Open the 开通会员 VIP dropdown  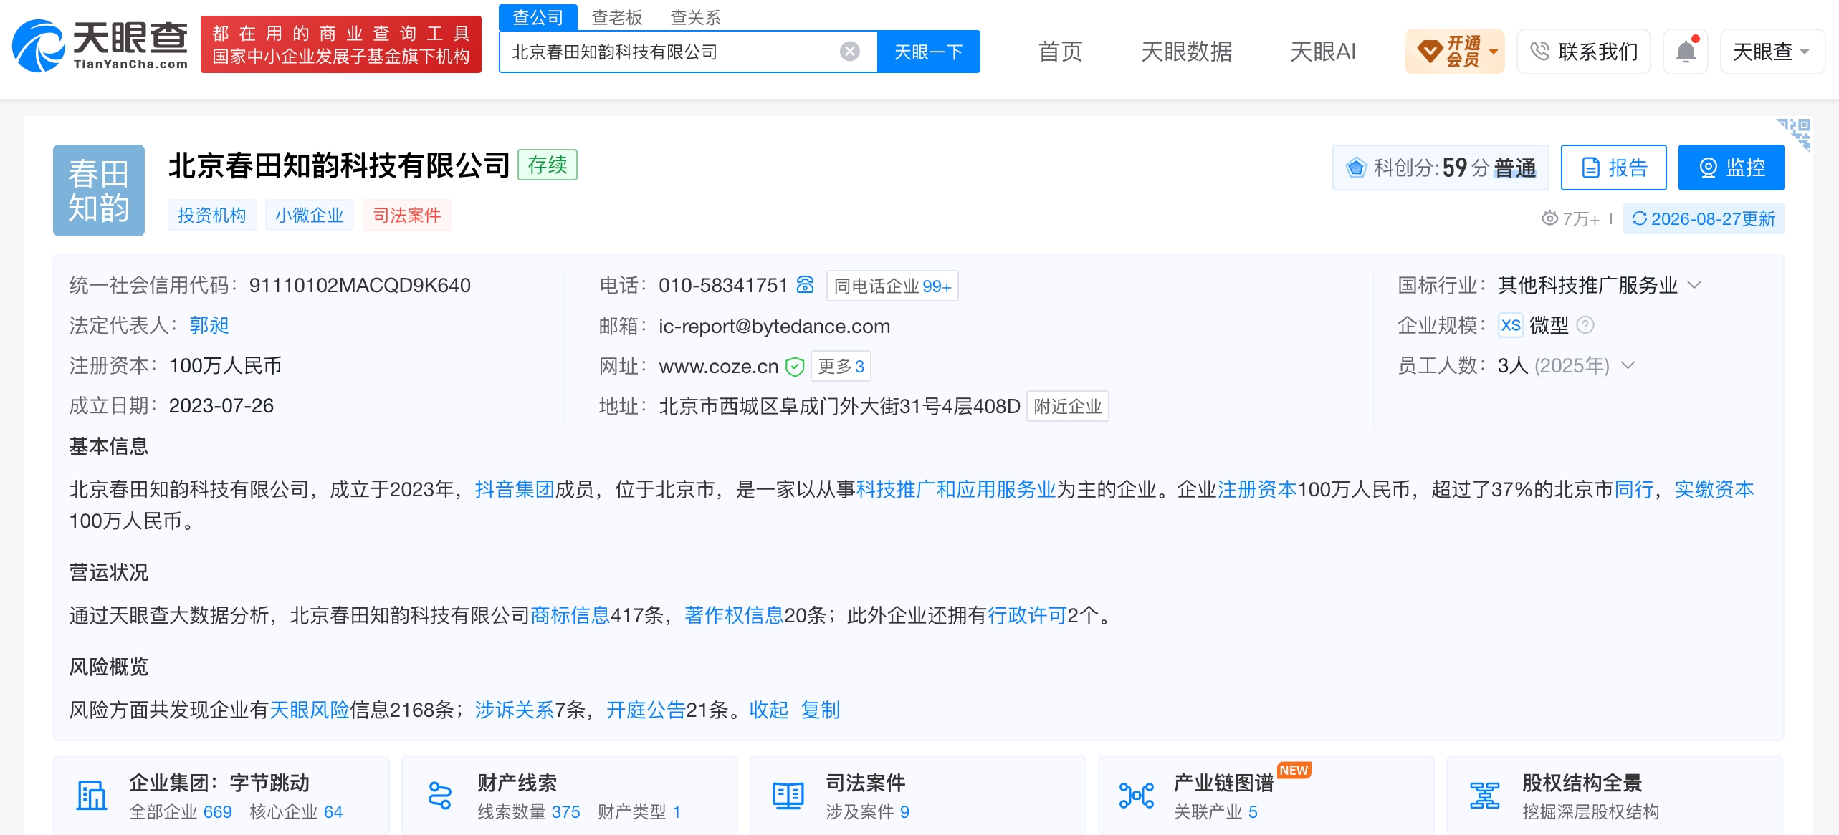[x=1454, y=52]
